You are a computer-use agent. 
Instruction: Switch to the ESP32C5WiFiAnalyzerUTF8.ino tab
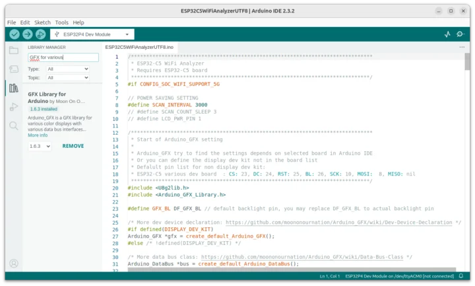(x=139, y=48)
